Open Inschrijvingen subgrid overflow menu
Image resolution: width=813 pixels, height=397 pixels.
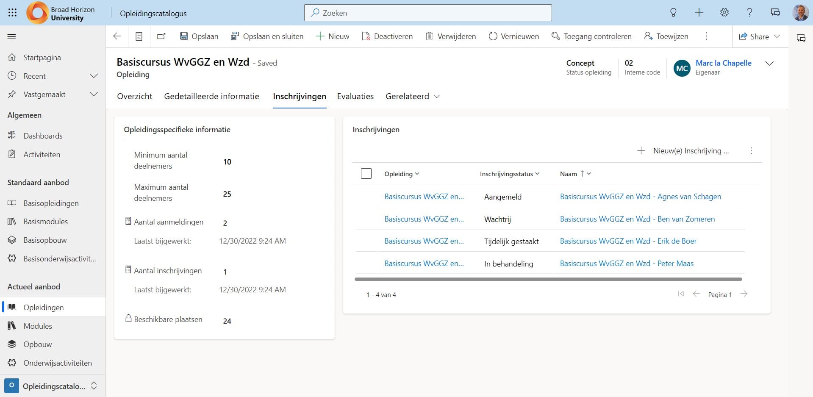pyautogui.click(x=751, y=151)
